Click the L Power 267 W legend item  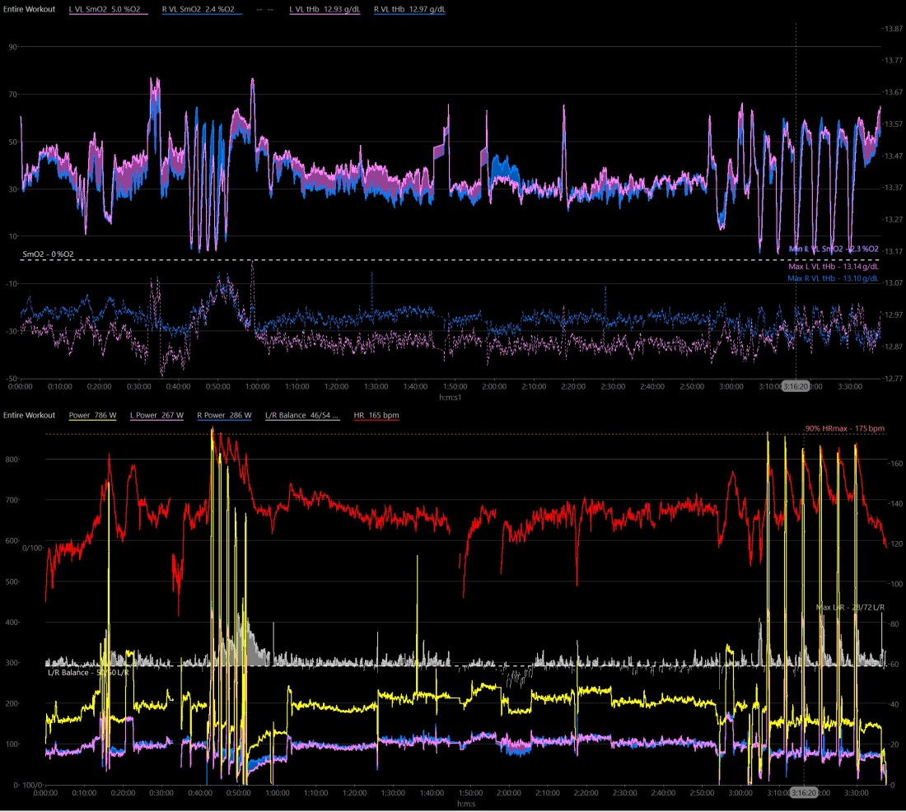pyautogui.click(x=156, y=415)
